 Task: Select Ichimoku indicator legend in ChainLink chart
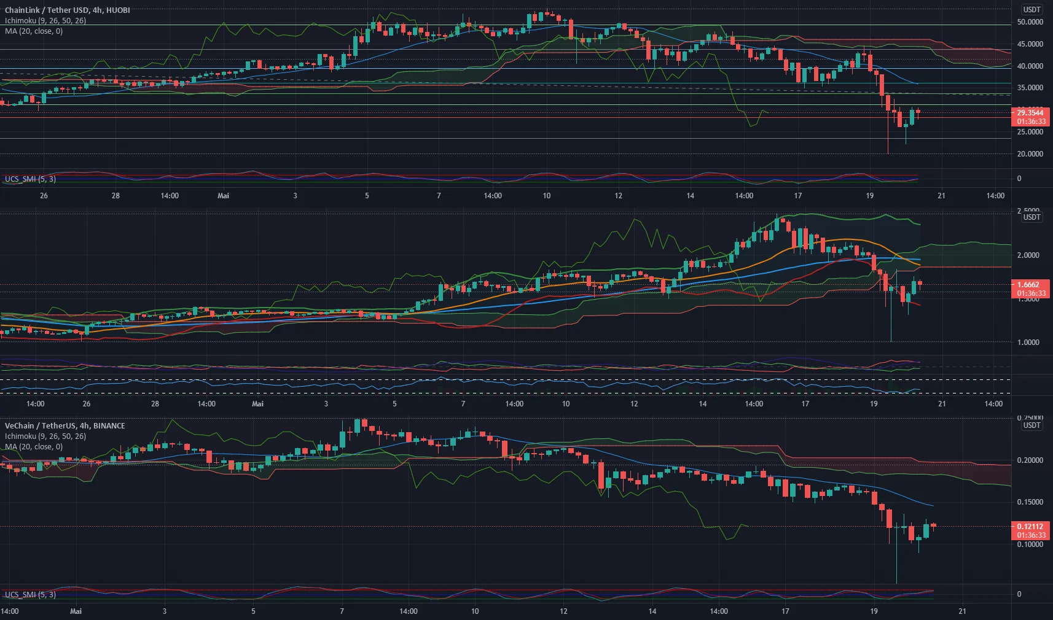45,21
